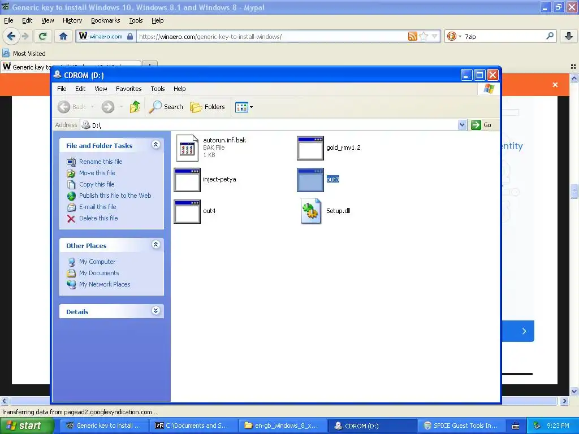Image resolution: width=579 pixels, height=434 pixels.
Task: Expand the Details panel
Action: tap(156, 311)
